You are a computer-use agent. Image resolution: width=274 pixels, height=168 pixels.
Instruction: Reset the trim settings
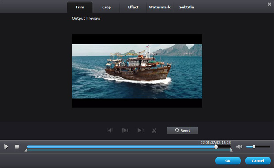(x=183, y=130)
